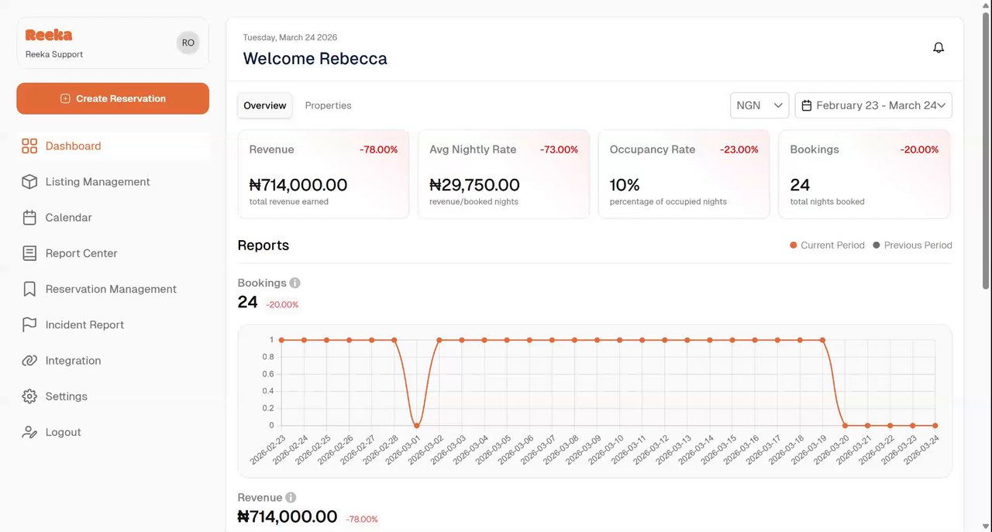The width and height of the screenshot is (992, 532).
Task: Click the Calendar sidebar icon
Action: 29,218
